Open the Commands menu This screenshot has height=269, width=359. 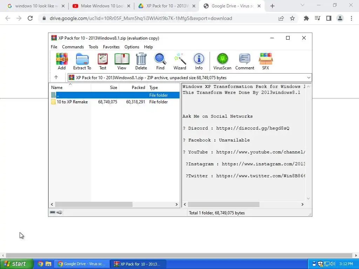73,47
